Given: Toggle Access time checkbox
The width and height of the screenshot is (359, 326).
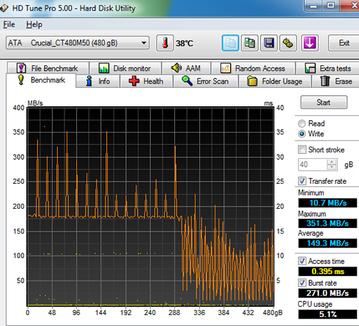Looking at the screenshot, I should click(302, 261).
